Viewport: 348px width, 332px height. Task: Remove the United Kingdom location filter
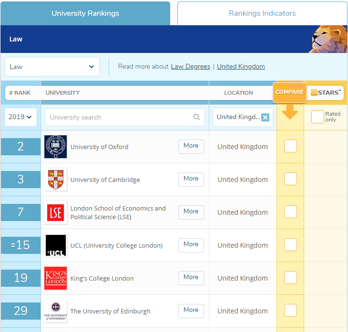coord(265,117)
